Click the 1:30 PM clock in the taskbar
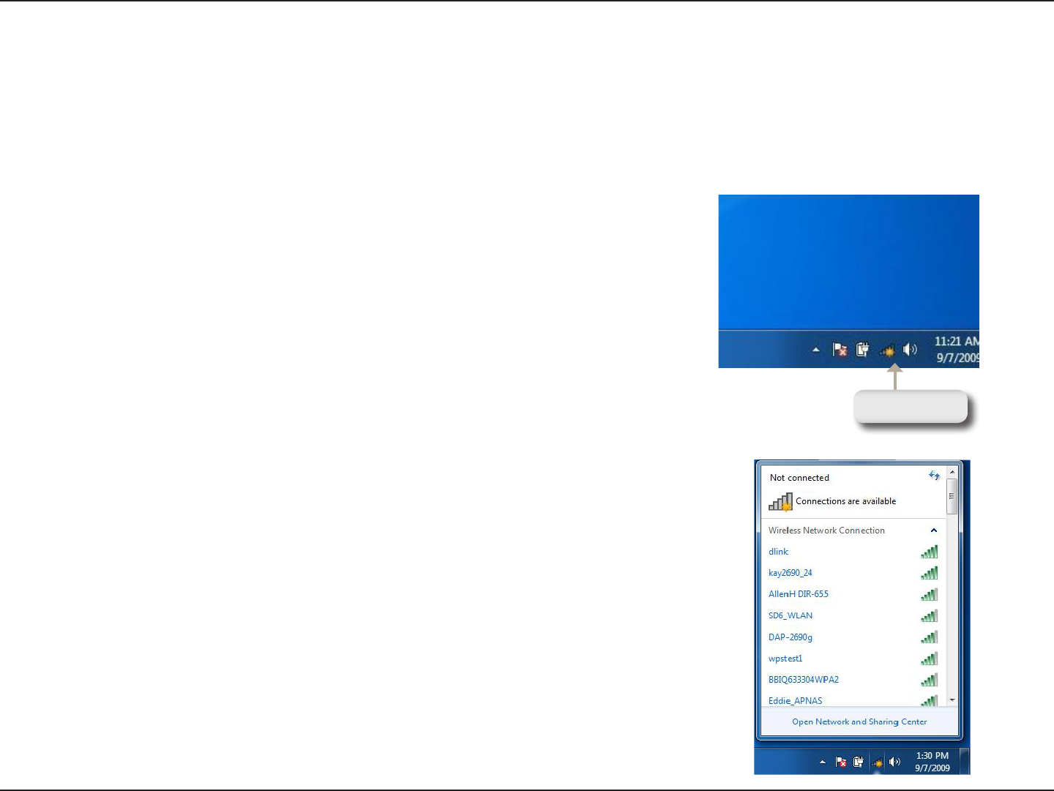The width and height of the screenshot is (1054, 791). click(932, 762)
